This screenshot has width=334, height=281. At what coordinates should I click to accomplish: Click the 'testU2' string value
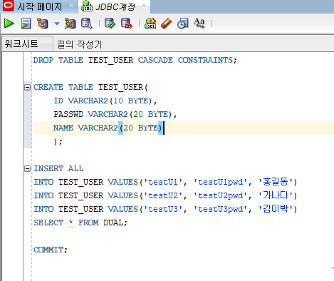click(163, 195)
